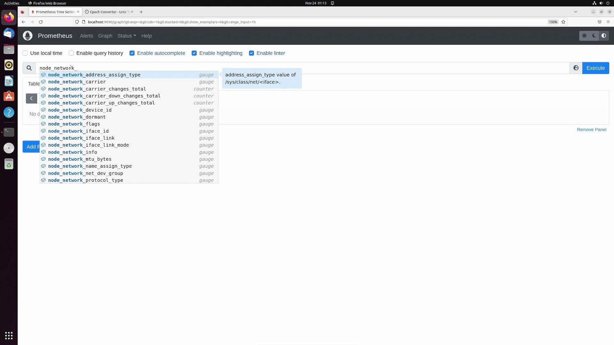Uncheck the Enable linter checkbox
Viewport: 614px width, 345px height.
[x=251, y=53]
